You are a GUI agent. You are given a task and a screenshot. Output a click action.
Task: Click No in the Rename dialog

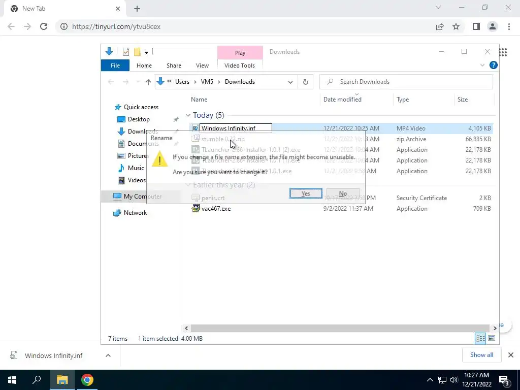tap(343, 193)
